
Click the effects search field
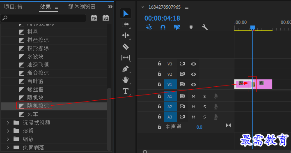[x=44, y=18]
